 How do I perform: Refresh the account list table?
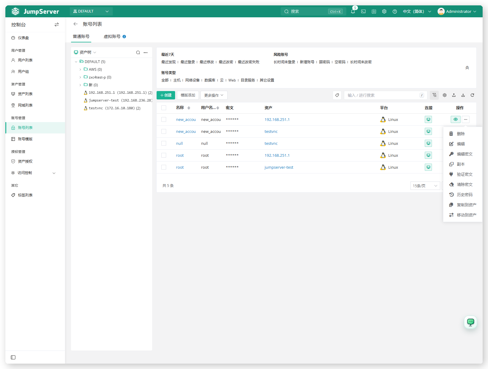pos(472,95)
